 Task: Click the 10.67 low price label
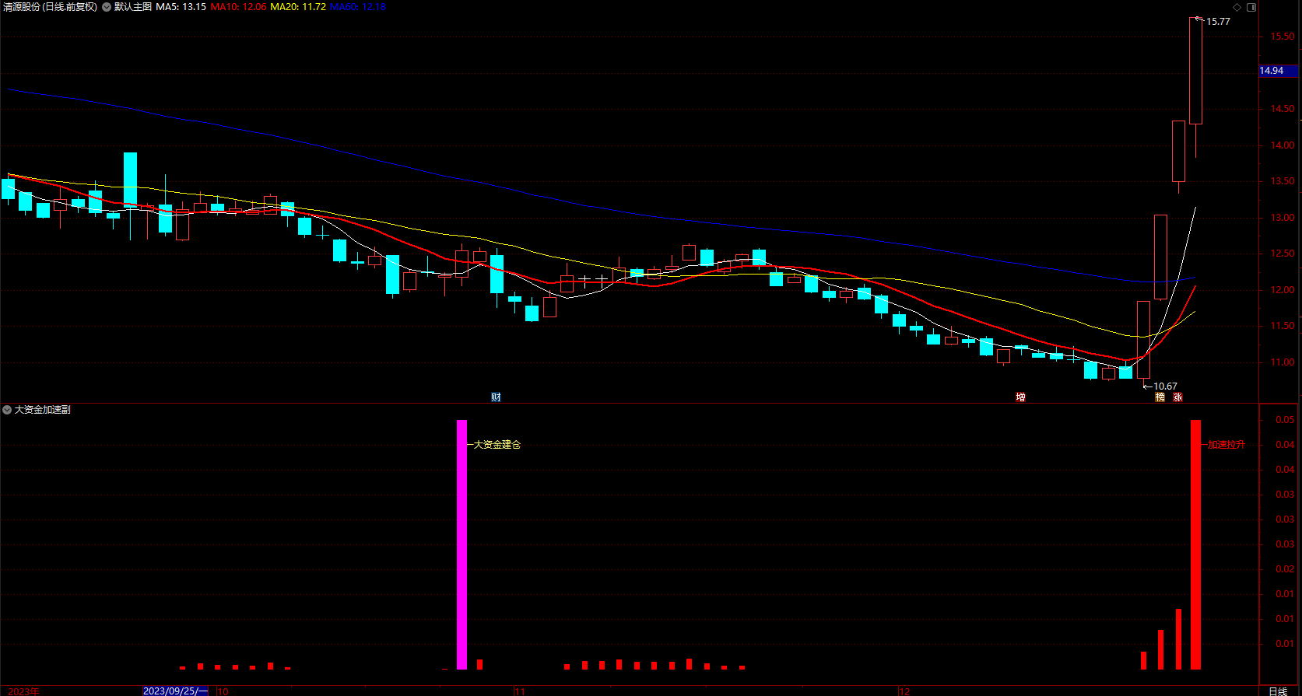(x=1165, y=386)
